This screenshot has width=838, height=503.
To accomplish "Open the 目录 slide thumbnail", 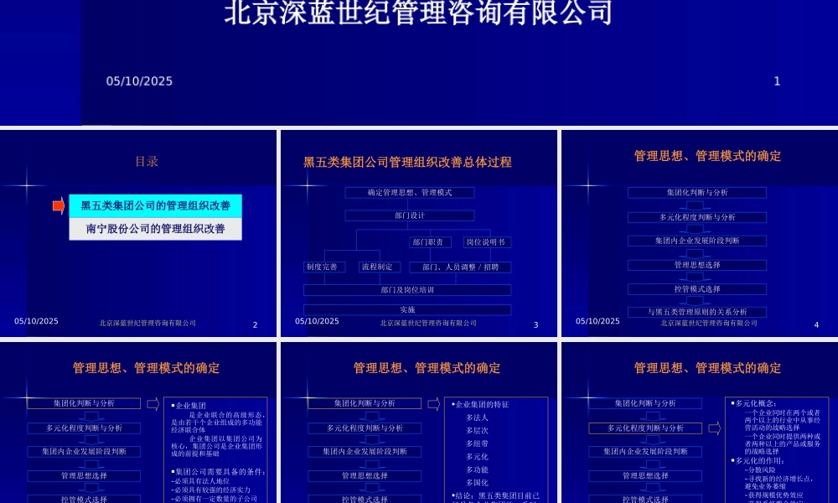I will pos(138,233).
